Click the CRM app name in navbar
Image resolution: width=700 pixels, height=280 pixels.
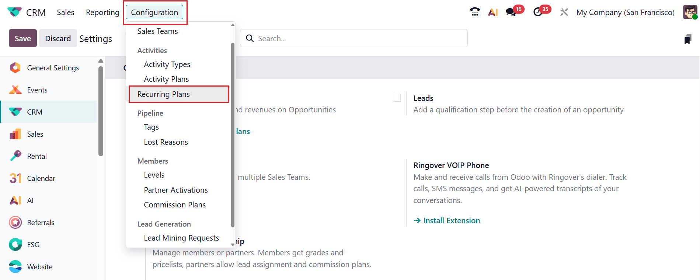click(36, 13)
